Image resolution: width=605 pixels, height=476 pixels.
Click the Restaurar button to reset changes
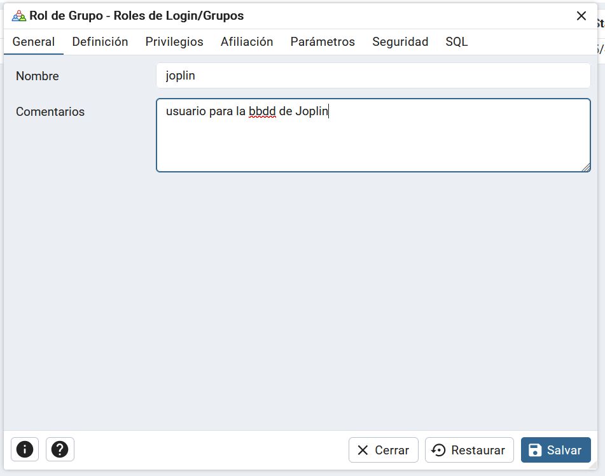coord(469,450)
